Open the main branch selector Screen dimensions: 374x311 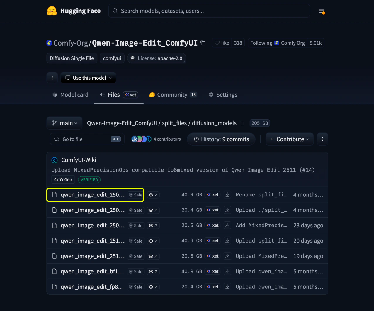click(64, 123)
